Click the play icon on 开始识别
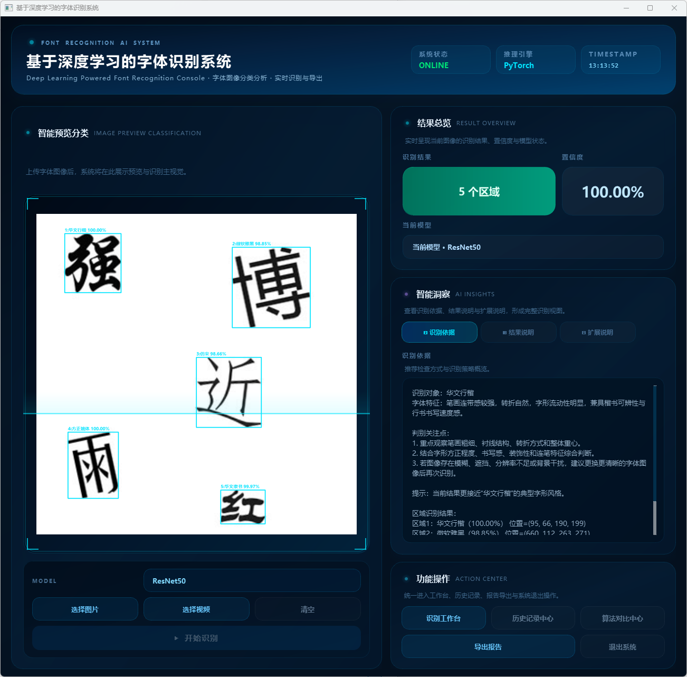Screen dimensions: 687x677 point(176,638)
